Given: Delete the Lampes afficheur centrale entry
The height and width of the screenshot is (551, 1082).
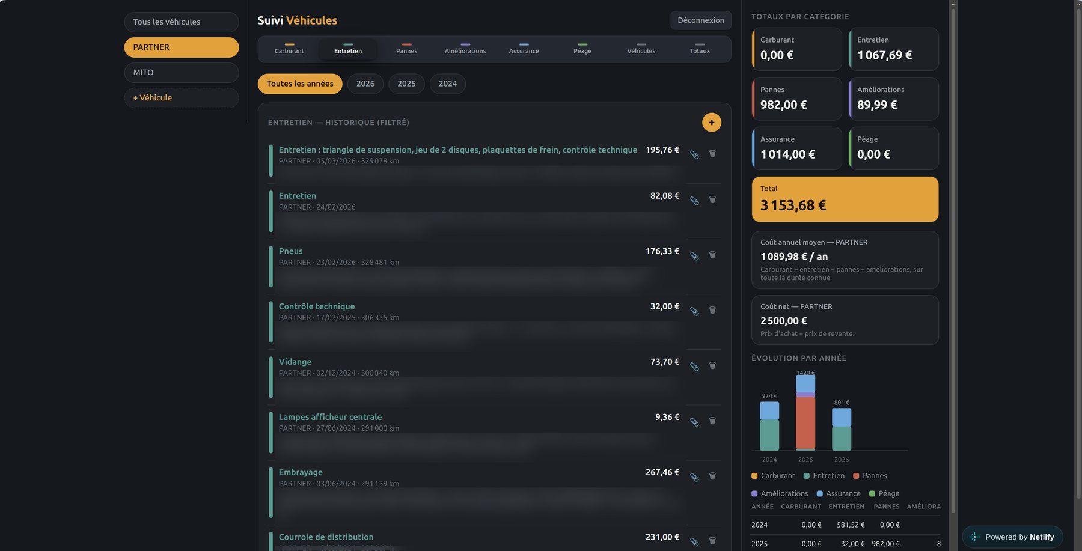Looking at the screenshot, I should [x=712, y=421].
